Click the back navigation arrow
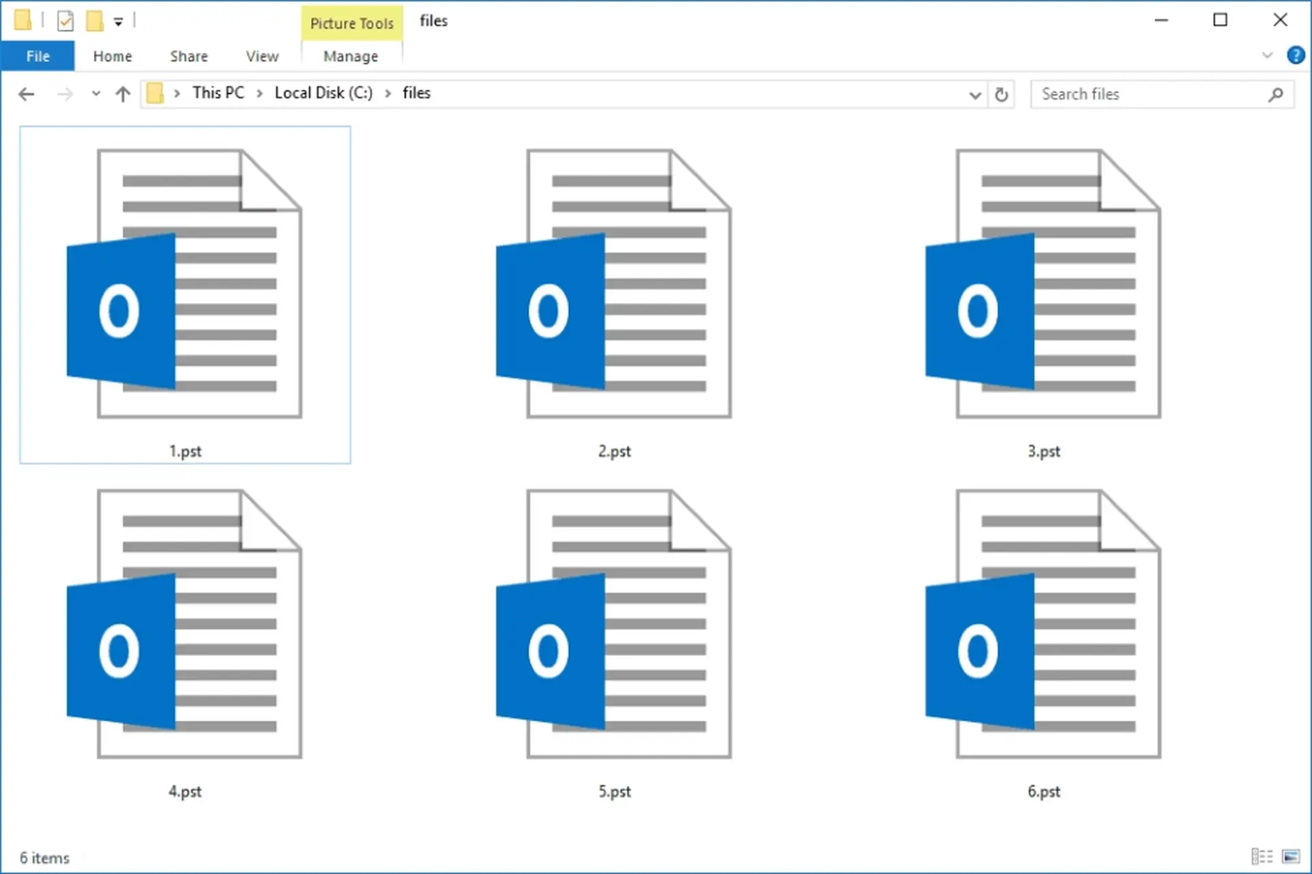This screenshot has width=1312, height=874. [x=27, y=94]
